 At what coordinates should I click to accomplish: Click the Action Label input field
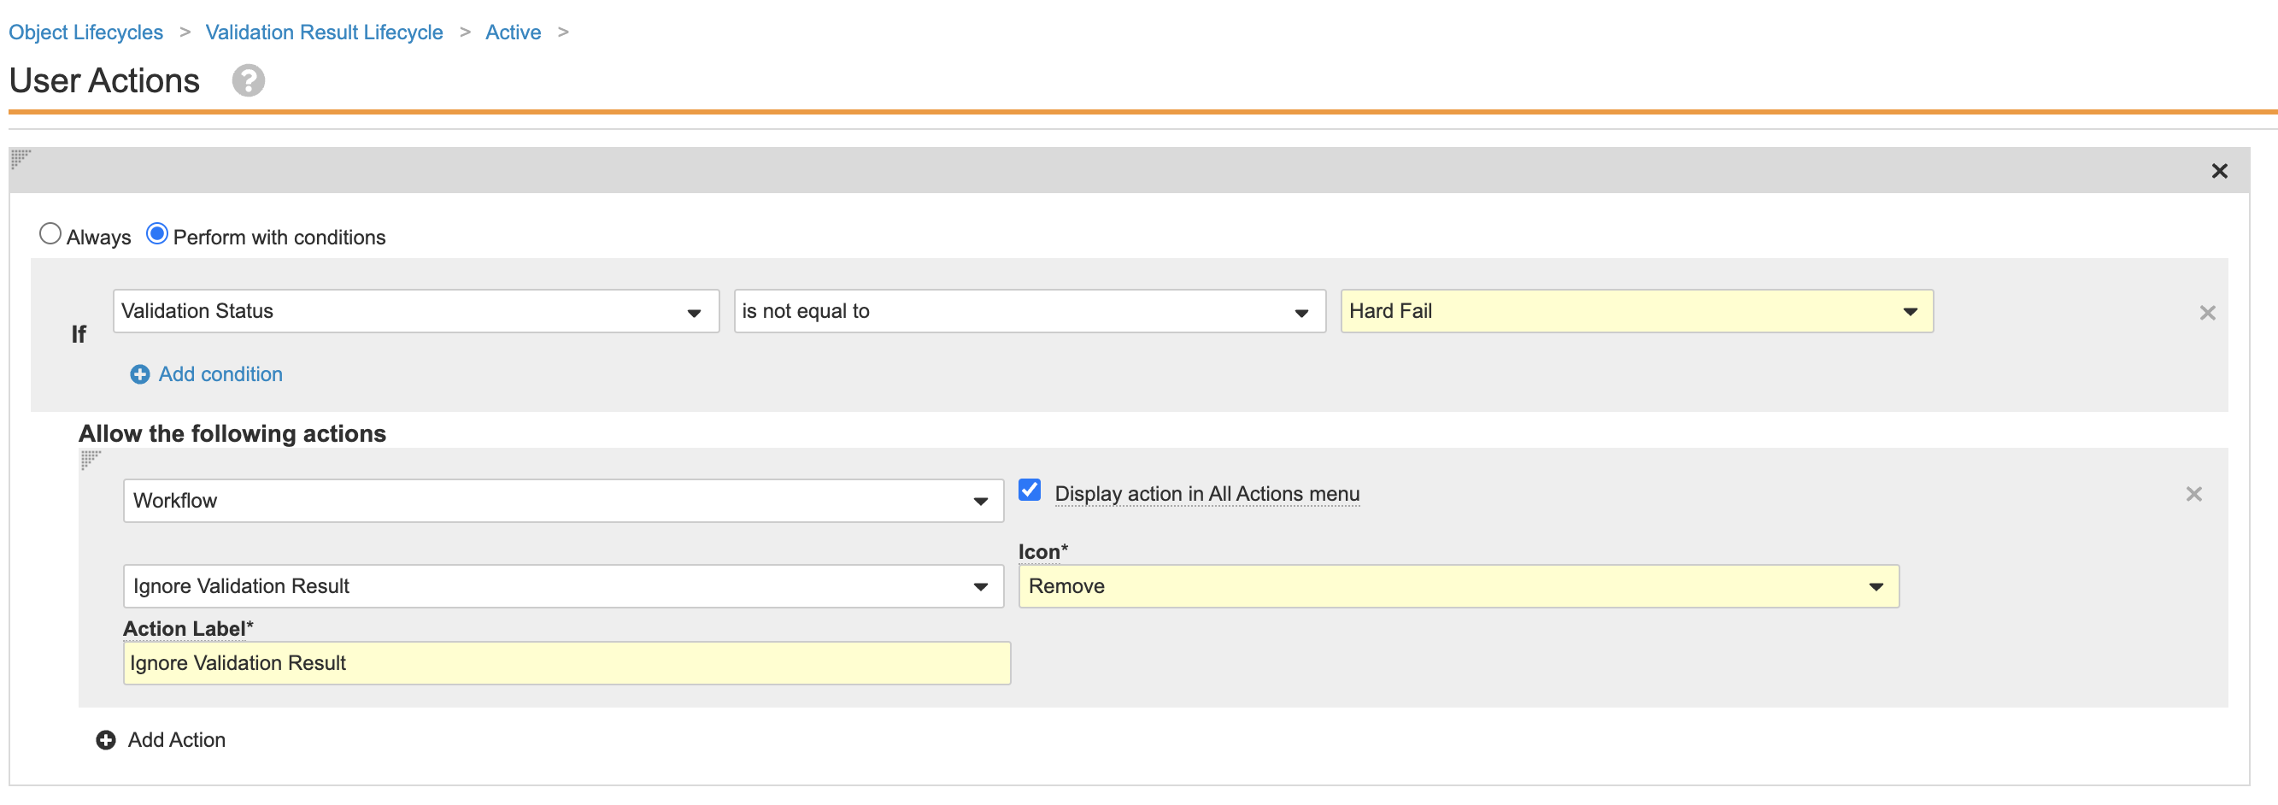point(567,663)
